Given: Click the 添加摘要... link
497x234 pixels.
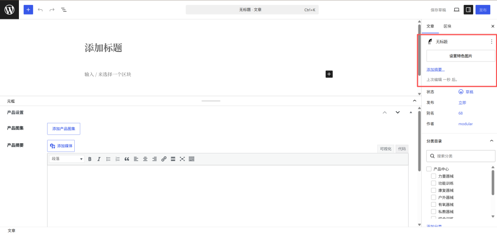Looking at the screenshot, I should 435,69.
